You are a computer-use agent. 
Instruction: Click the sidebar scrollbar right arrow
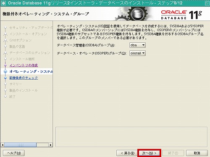[x=50, y=145]
